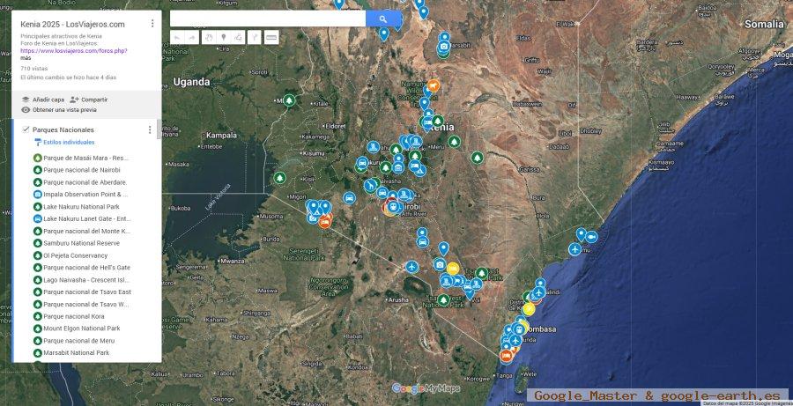Viewport: 793px width, 406px height.
Task: Open the losviajeros.com foros link
Action: 74,50
